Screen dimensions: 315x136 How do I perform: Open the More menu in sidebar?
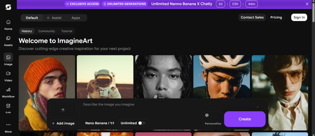tap(8, 128)
